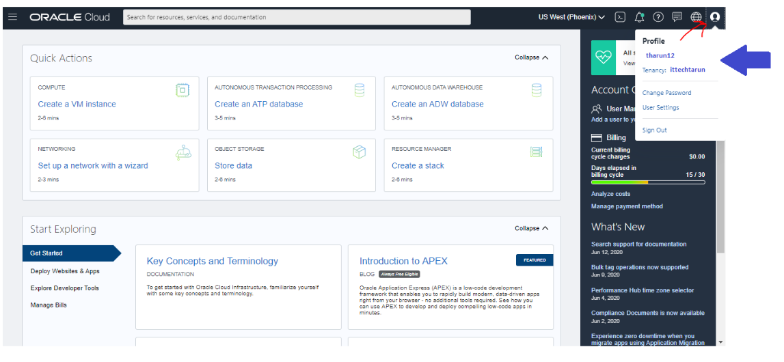Open the announcements bell icon
The height and width of the screenshot is (362, 784).
639,17
